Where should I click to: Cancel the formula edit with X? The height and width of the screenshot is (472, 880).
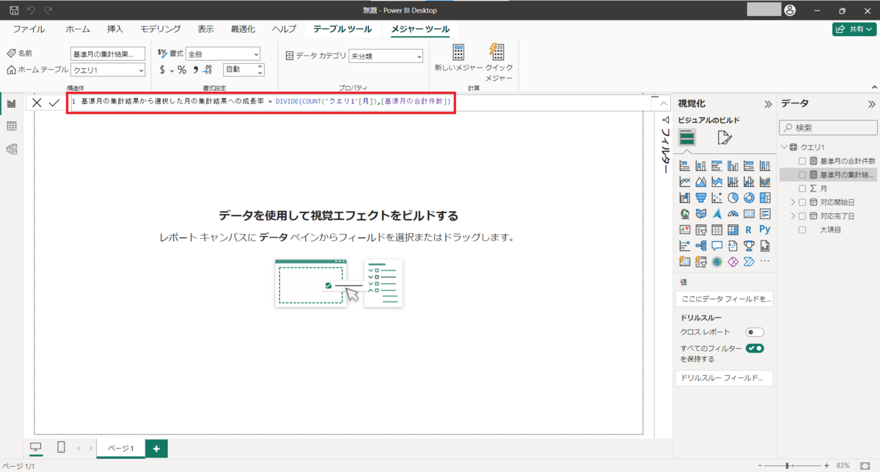(x=37, y=103)
